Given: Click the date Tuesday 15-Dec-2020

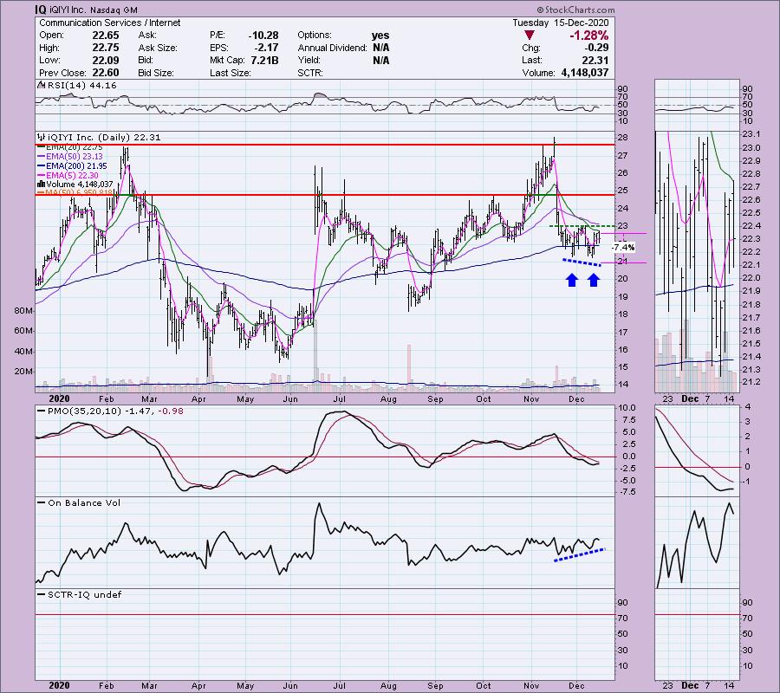Looking at the screenshot, I should pyautogui.click(x=561, y=23).
